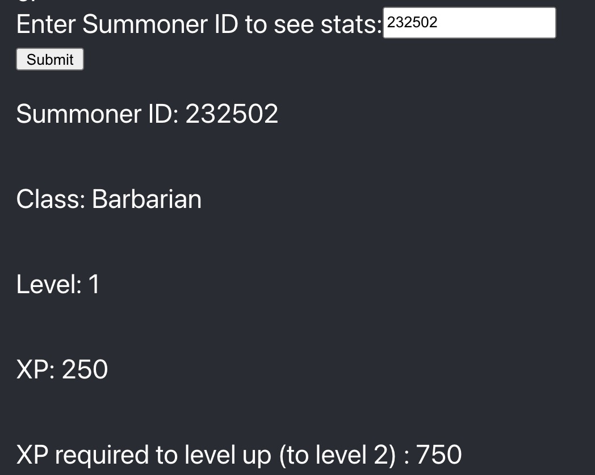Select the 250 XP value
Image resolution: width=595 pixels, height=475 pixels.
(85, 369)
